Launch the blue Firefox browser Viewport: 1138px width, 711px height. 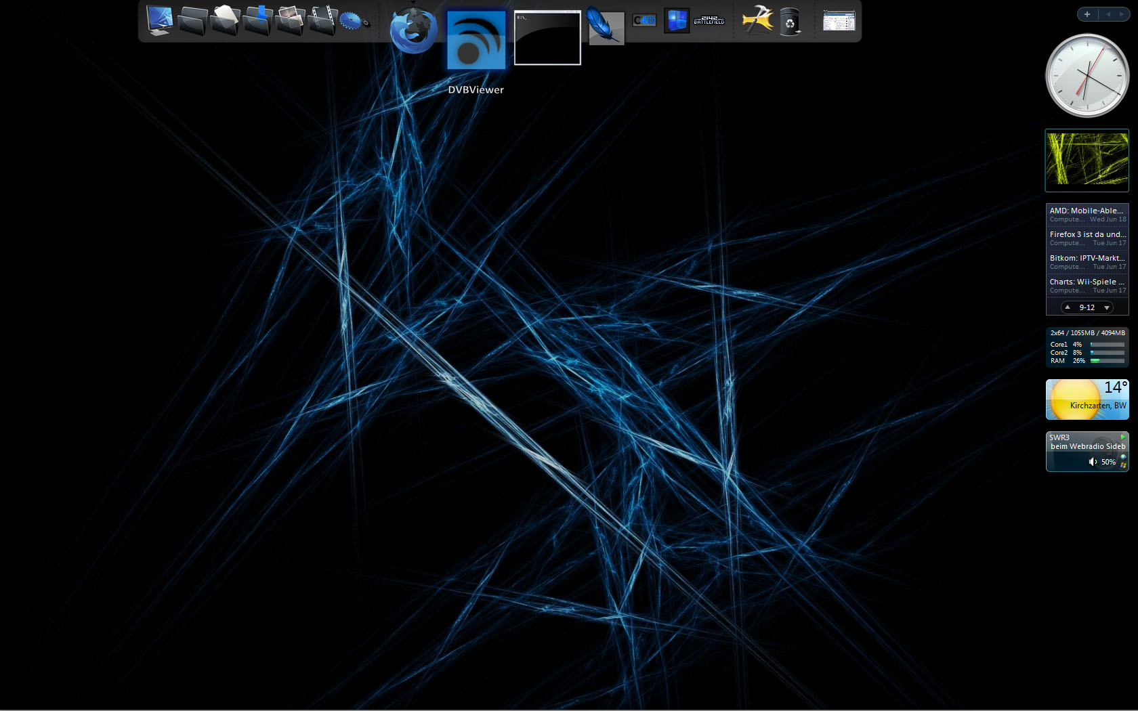coord(413,30)
